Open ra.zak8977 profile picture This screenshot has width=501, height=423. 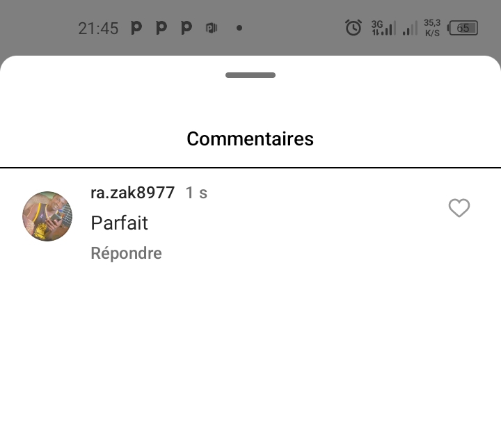(47, 216)
